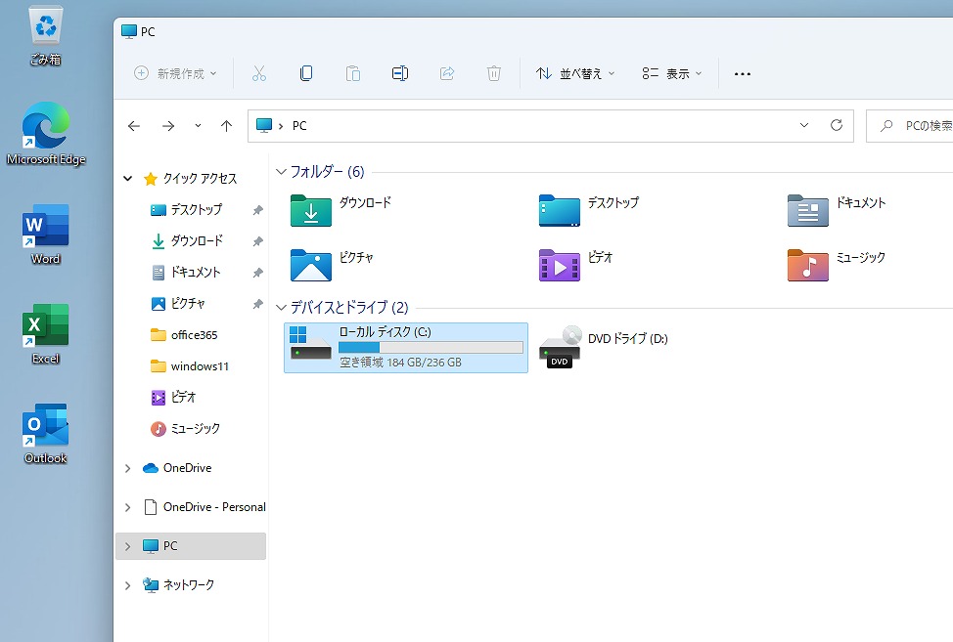953x642 pixels.
Task: Click the Copy icon in toolbar
Action: click(x=306, y=73)
